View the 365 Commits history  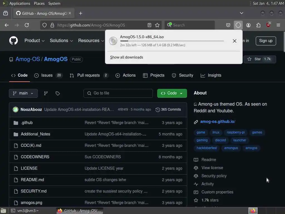[168, 110]
